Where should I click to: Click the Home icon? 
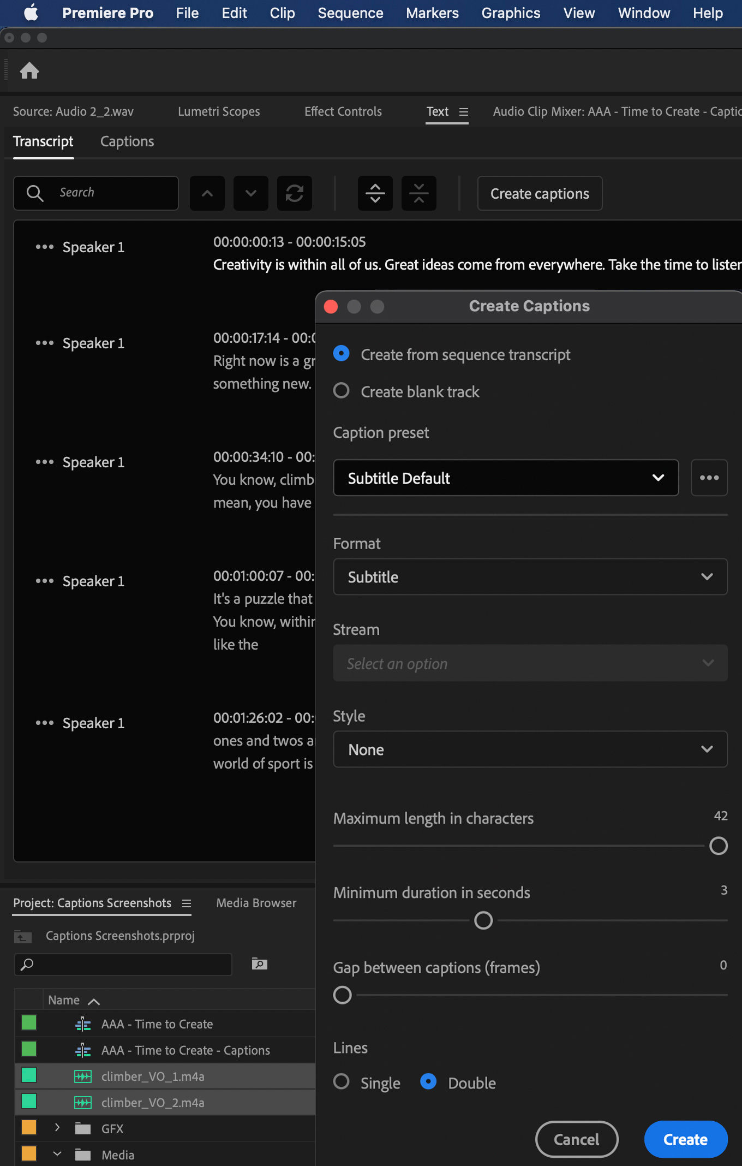pos(29,70)
